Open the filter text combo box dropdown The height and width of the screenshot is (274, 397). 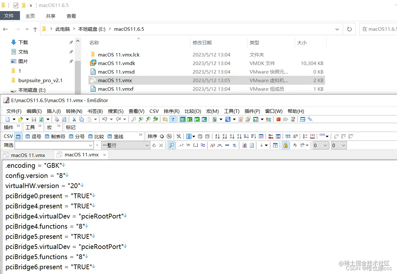pyautogui.click(x=90, y=145)
